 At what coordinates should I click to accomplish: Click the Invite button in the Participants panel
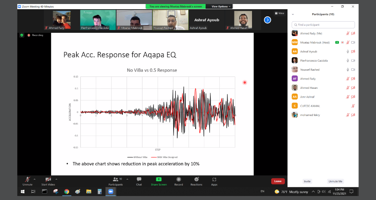(307, 181)
